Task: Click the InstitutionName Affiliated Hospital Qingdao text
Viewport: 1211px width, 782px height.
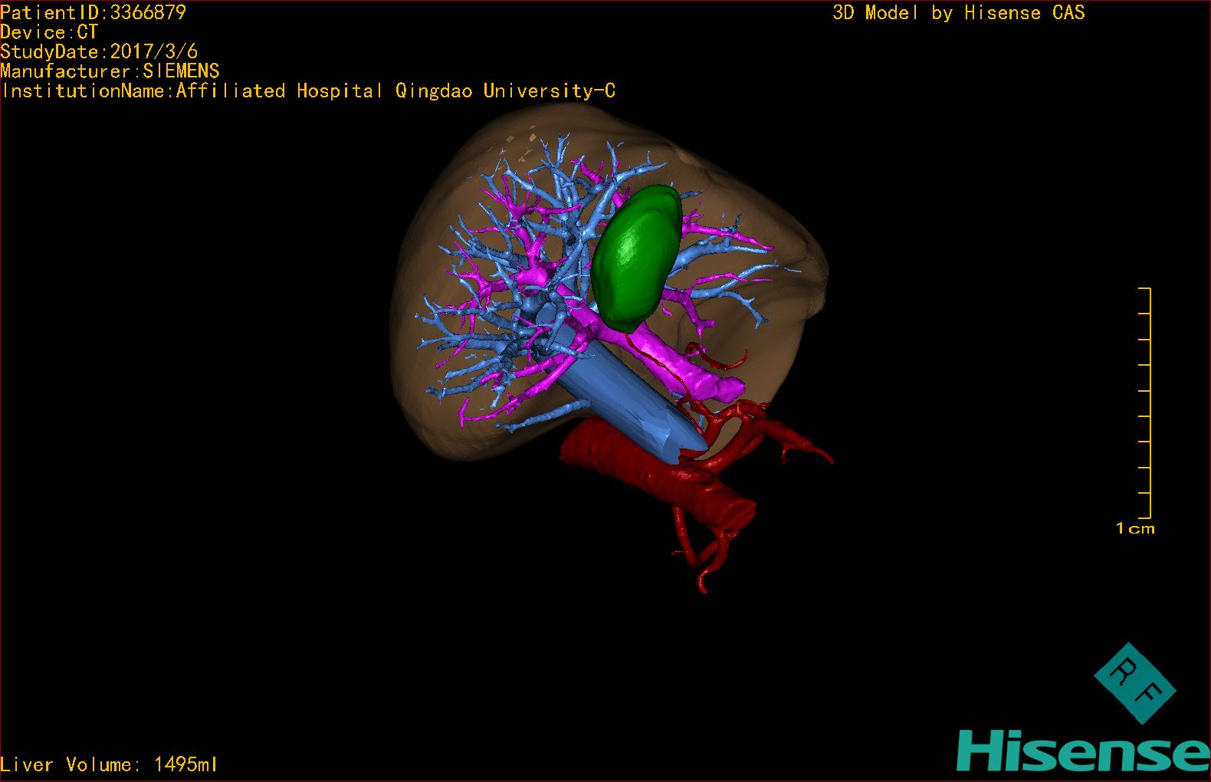Action: (308, 91)
